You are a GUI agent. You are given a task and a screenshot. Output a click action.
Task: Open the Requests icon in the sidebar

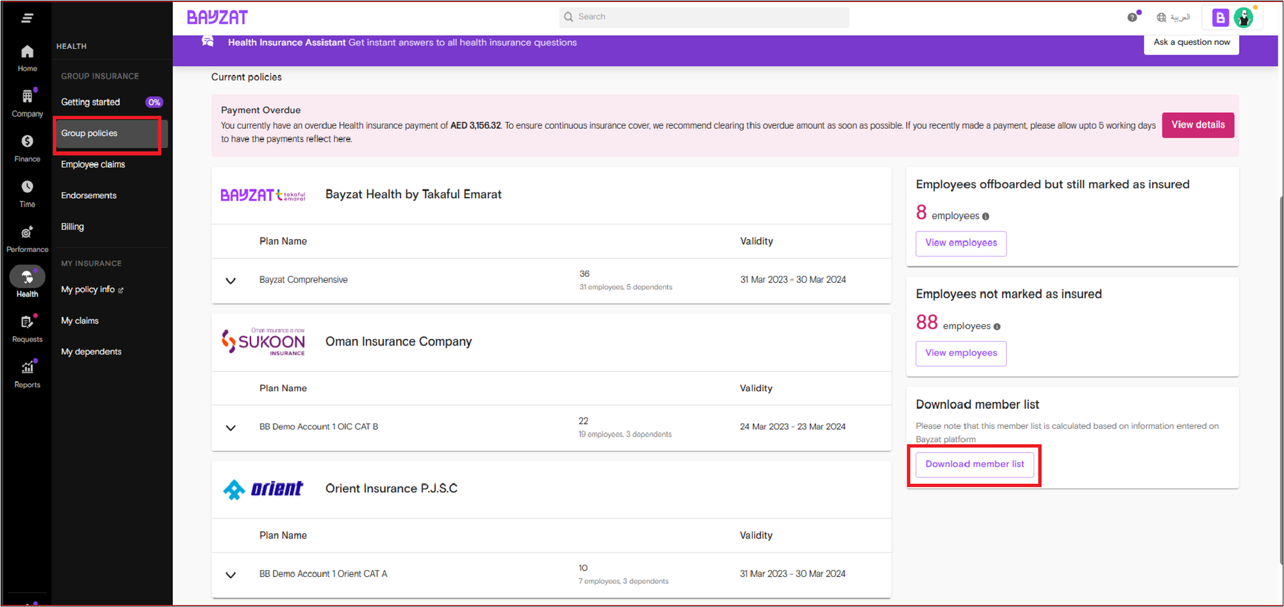[x=27, y=322]
